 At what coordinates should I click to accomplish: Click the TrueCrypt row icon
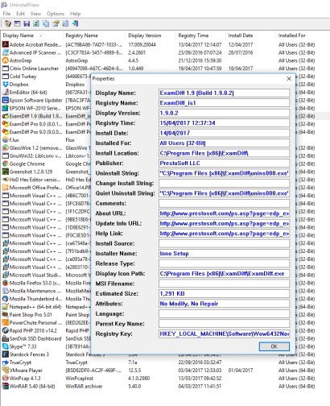[x=5, y=362]
